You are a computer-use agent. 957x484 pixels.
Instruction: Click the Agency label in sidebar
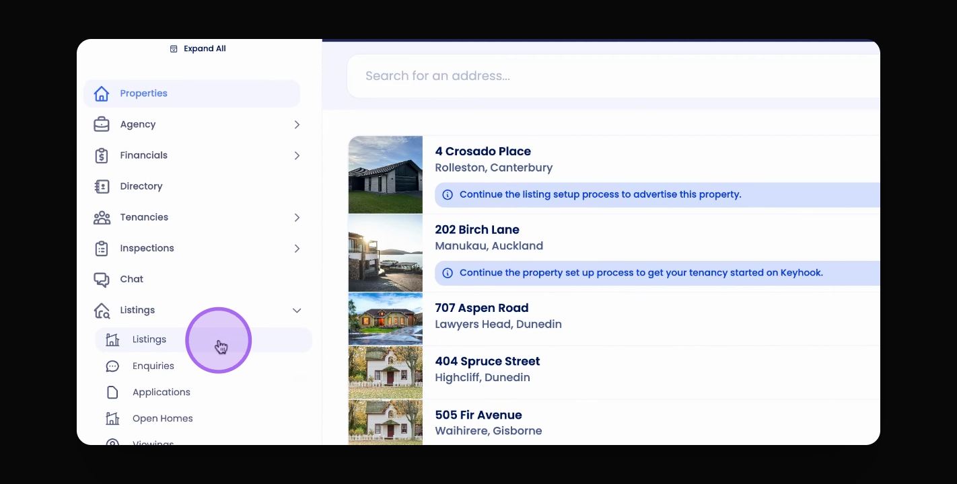click(138, 124)
